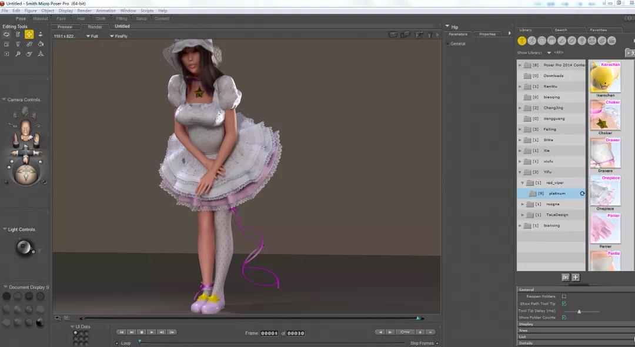Select the Translate In/Out tool
635x347 pixels.
(41, 35)
